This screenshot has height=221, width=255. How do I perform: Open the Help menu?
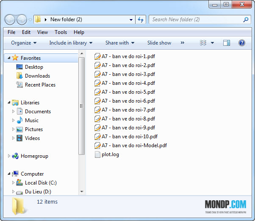point(79,32)
